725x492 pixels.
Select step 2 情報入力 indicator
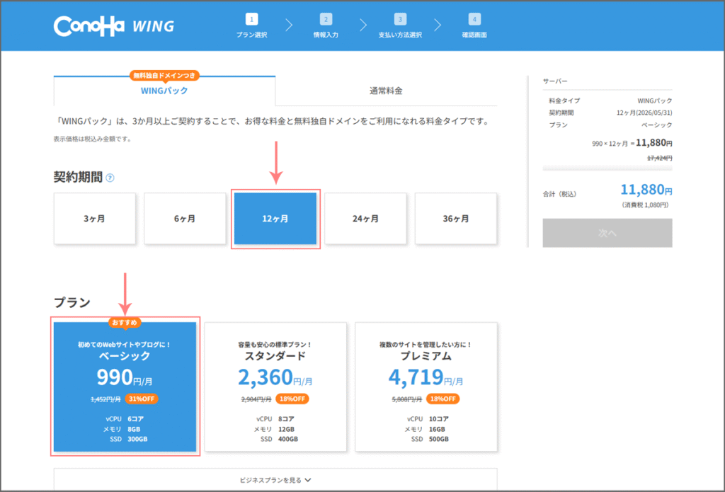(x=326, y=25)
